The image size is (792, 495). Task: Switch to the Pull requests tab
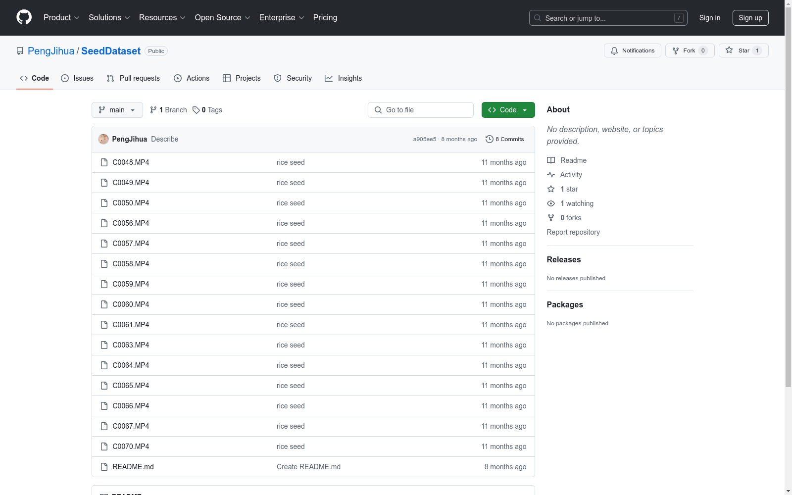tap(133, 78)
